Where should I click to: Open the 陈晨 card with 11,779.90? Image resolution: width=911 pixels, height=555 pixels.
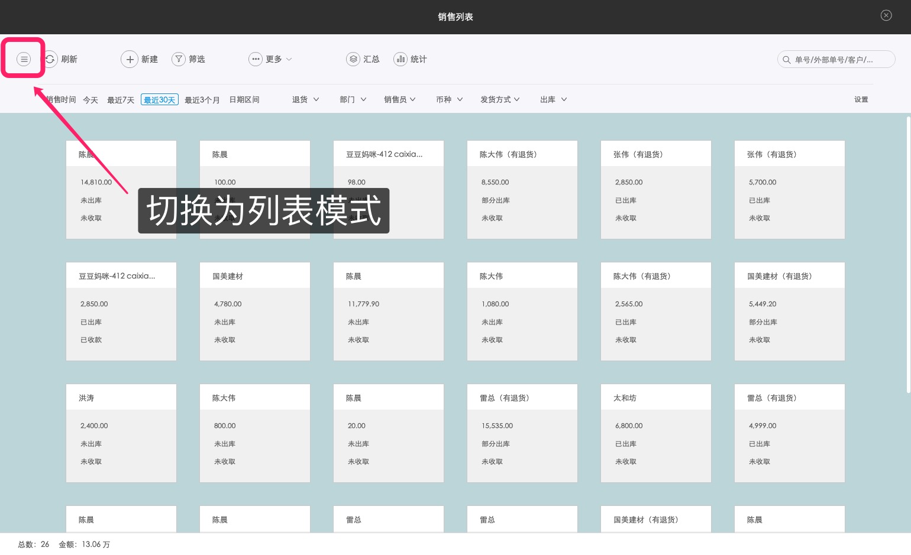[x=389, y=311]
